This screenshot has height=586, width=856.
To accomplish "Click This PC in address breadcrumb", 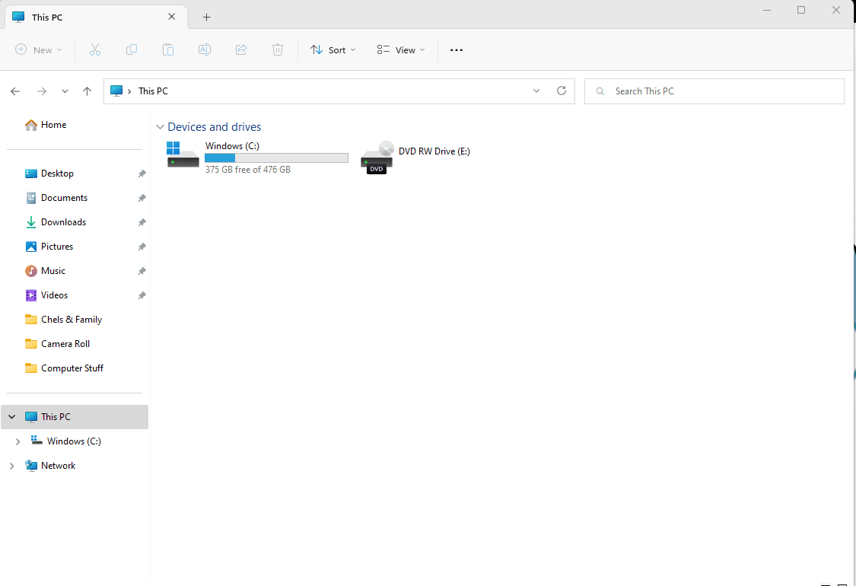I will (x=153, y=91).
